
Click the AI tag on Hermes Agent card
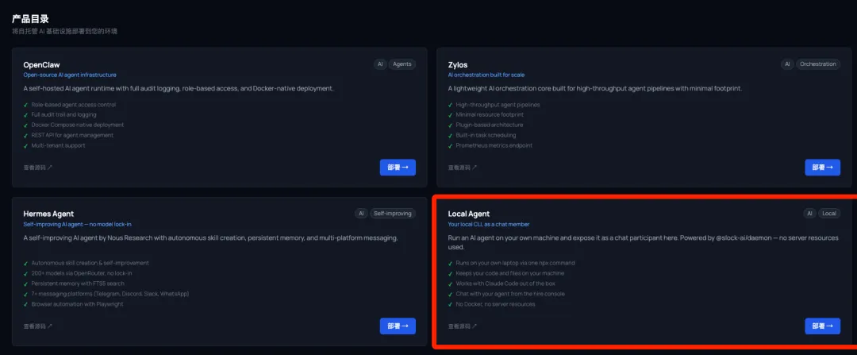pos(361,214)
